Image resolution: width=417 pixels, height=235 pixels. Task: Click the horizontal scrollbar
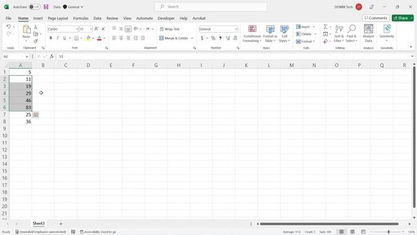coord(329,224)
